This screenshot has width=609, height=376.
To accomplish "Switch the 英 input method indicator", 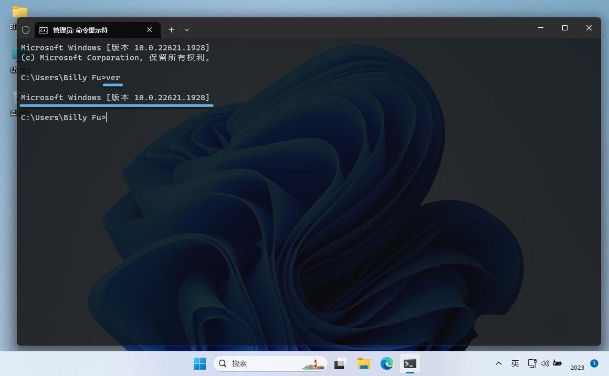I will tap(515, 363).
